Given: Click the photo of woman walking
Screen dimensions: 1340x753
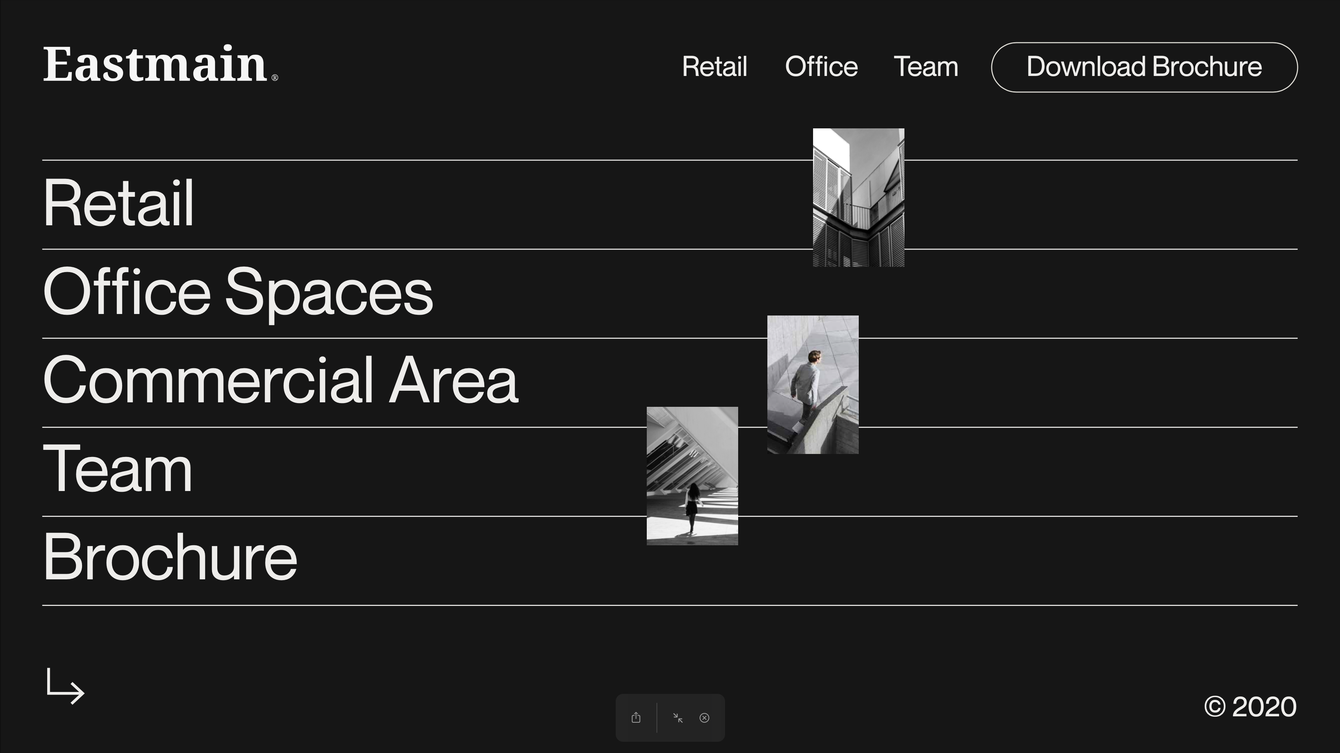Looking at the screenshot, I should [x=692, y=476].
